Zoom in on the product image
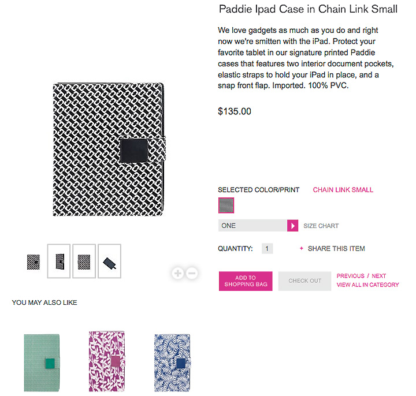This screenshot has width=416, height=396. (x=178, y=273)
